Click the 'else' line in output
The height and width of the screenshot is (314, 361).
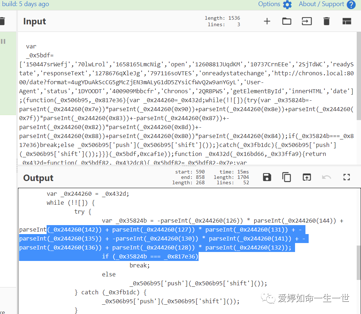109,275
